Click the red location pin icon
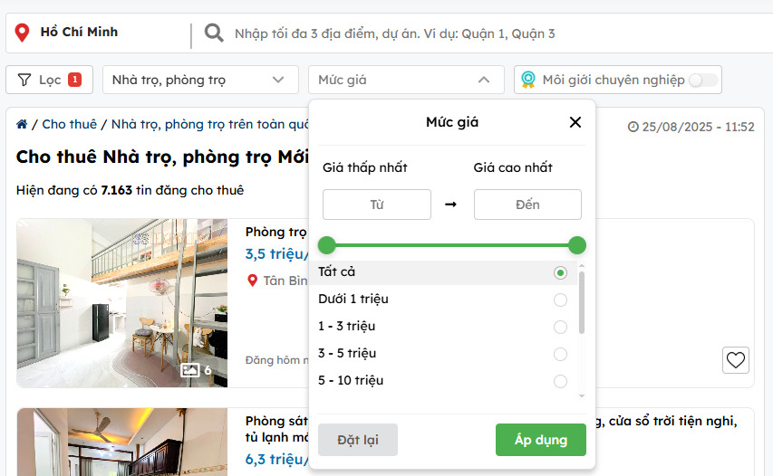 [23, 33]
